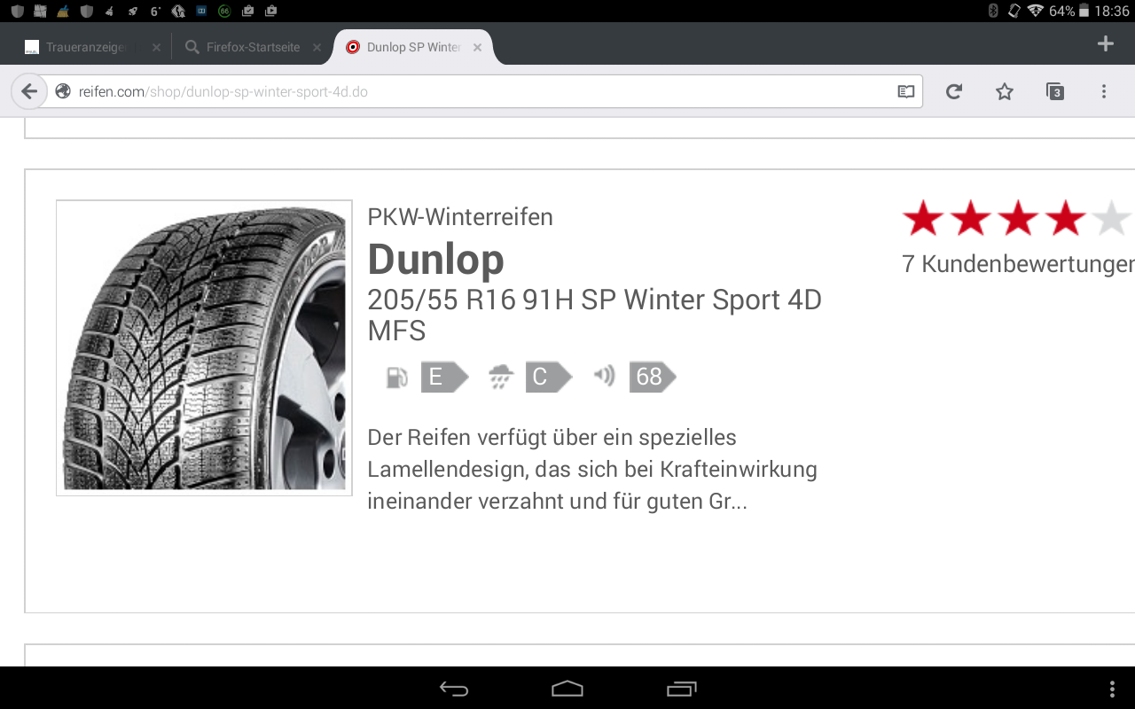Open the 7 Kundenbewertungen reviews link
The image size is (1135, 709).
(x=1017, y=264)
